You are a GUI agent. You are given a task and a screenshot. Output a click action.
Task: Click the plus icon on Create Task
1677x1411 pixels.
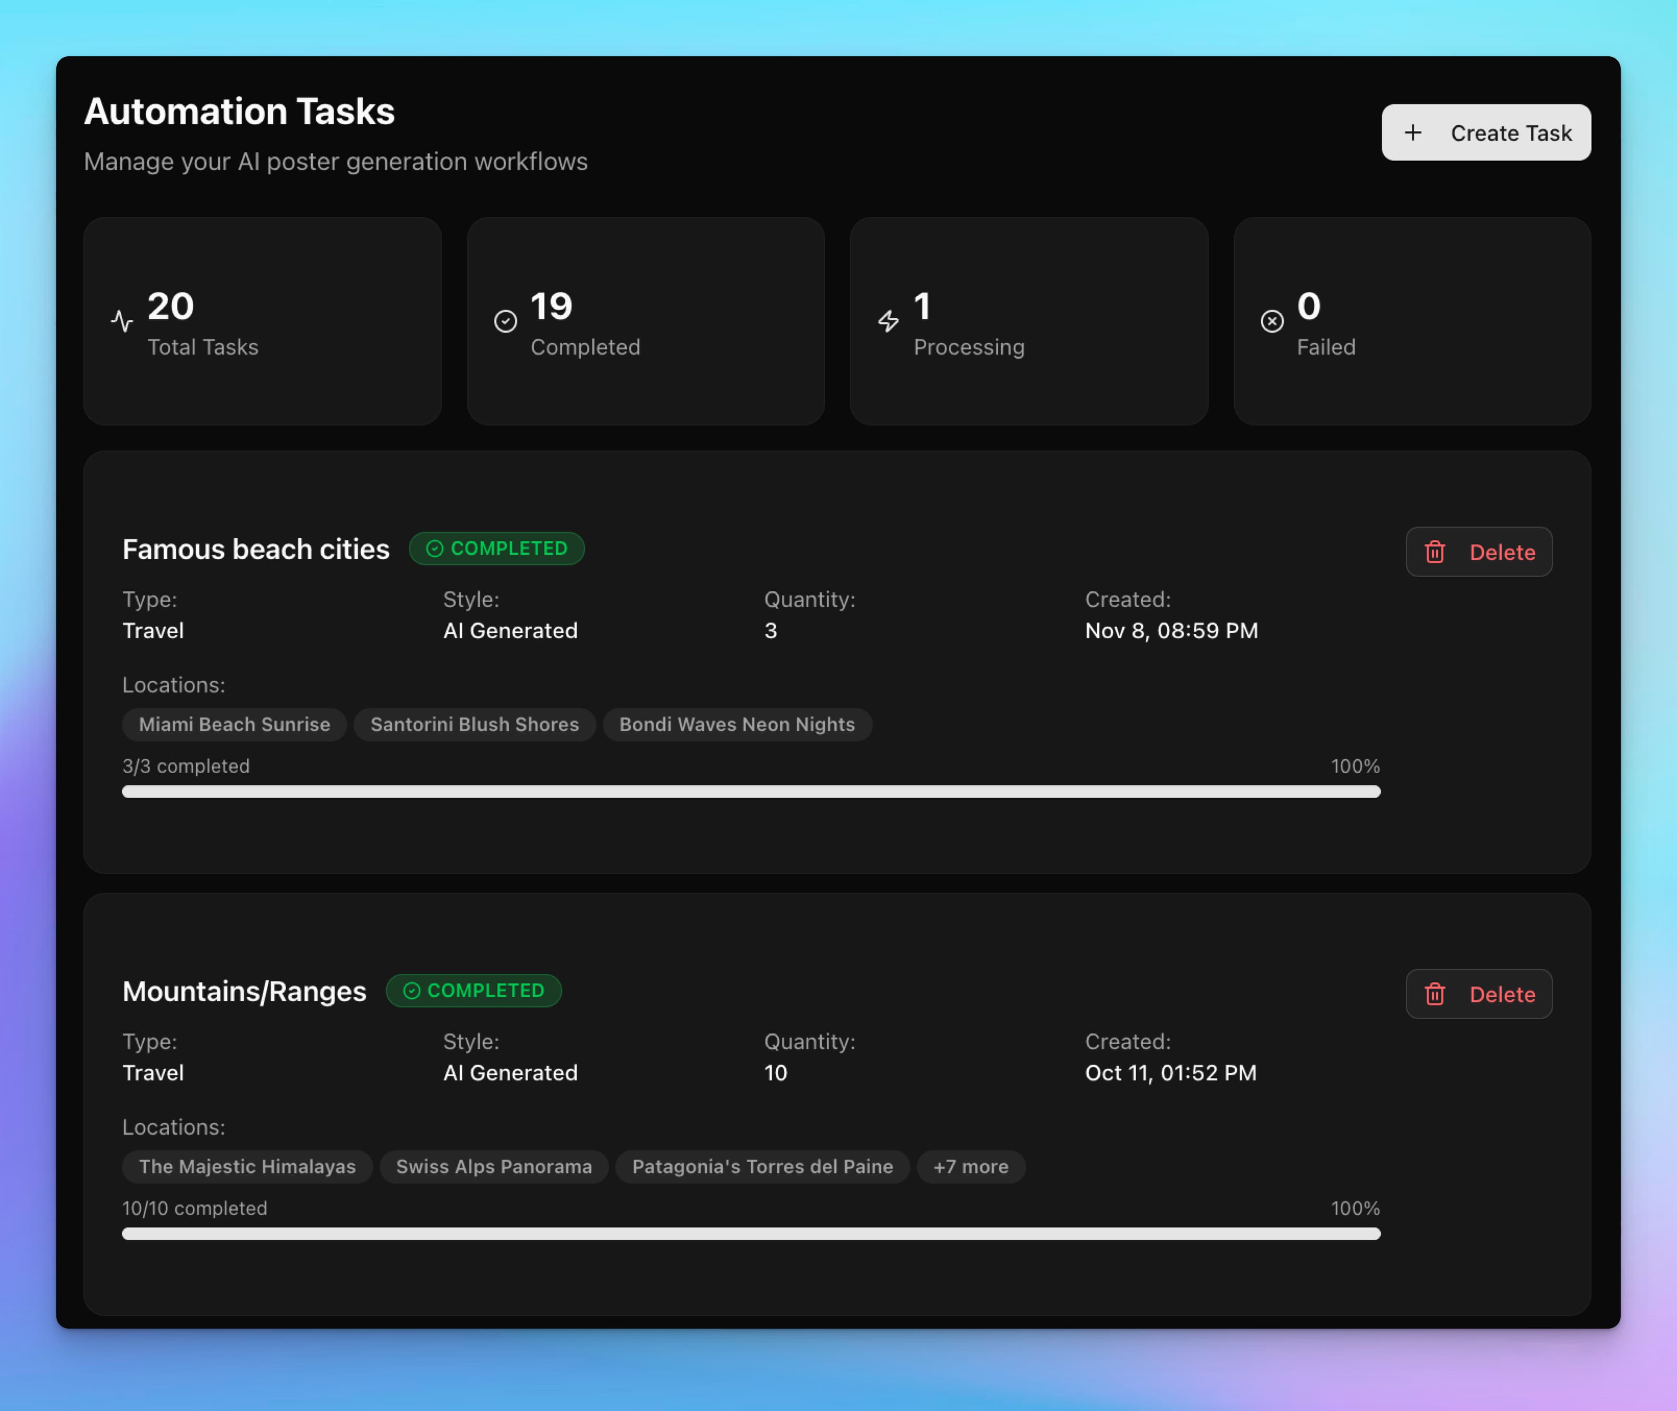tap(1414, 132)
